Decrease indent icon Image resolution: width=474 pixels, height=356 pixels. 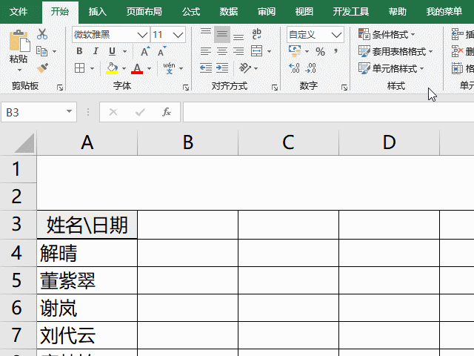206,68
